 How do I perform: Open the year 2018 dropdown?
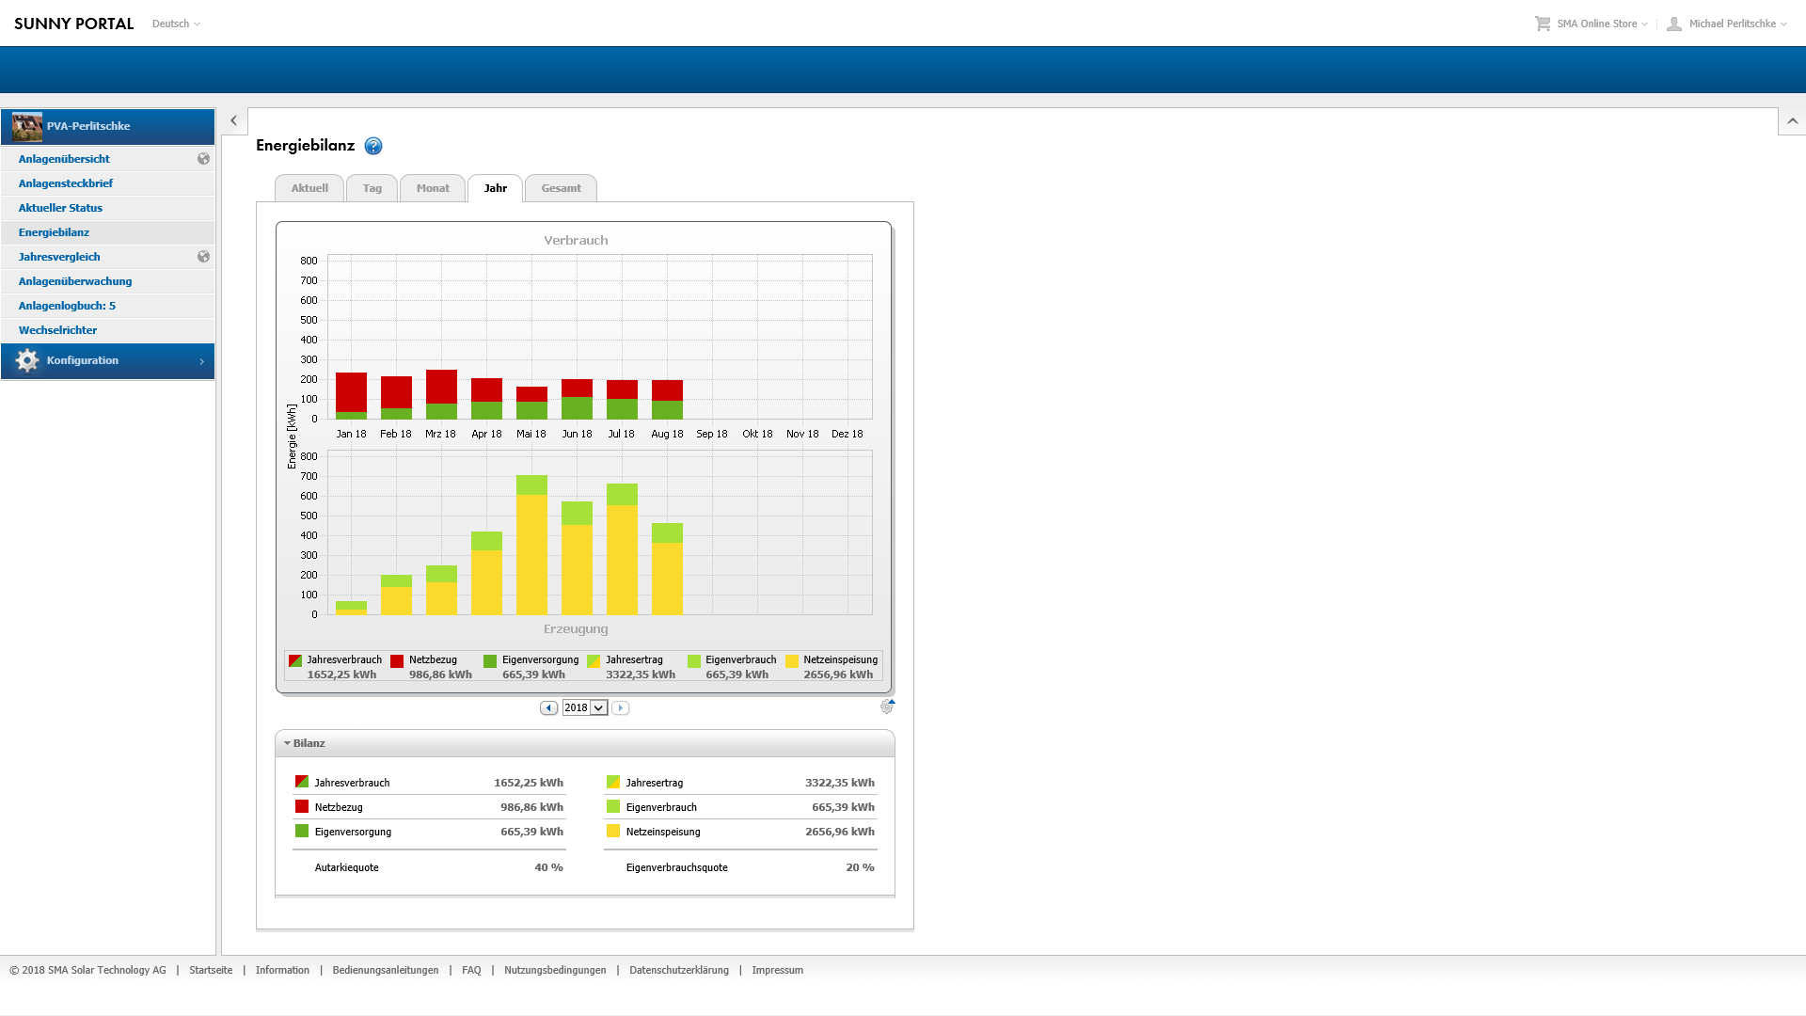(x=598, y=707)
